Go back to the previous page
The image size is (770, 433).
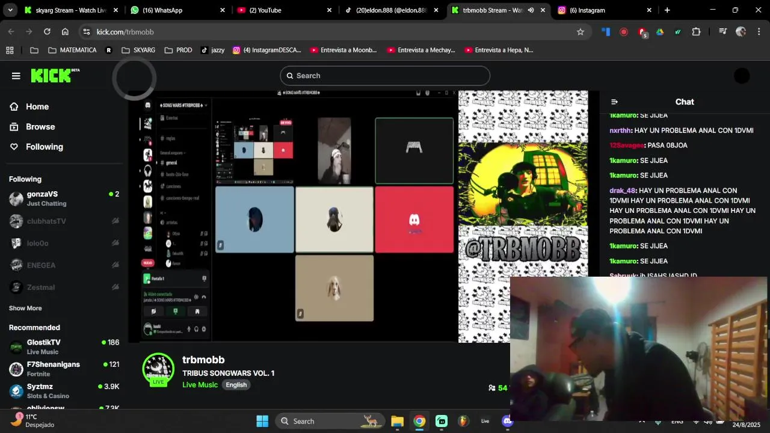(11, 32)
